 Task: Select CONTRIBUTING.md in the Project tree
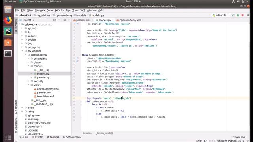39,123
